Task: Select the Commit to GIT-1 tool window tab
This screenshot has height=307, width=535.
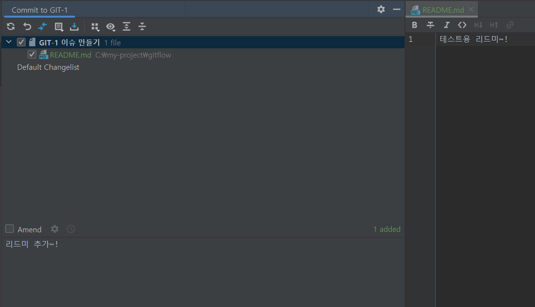Action: pos(39,9)
